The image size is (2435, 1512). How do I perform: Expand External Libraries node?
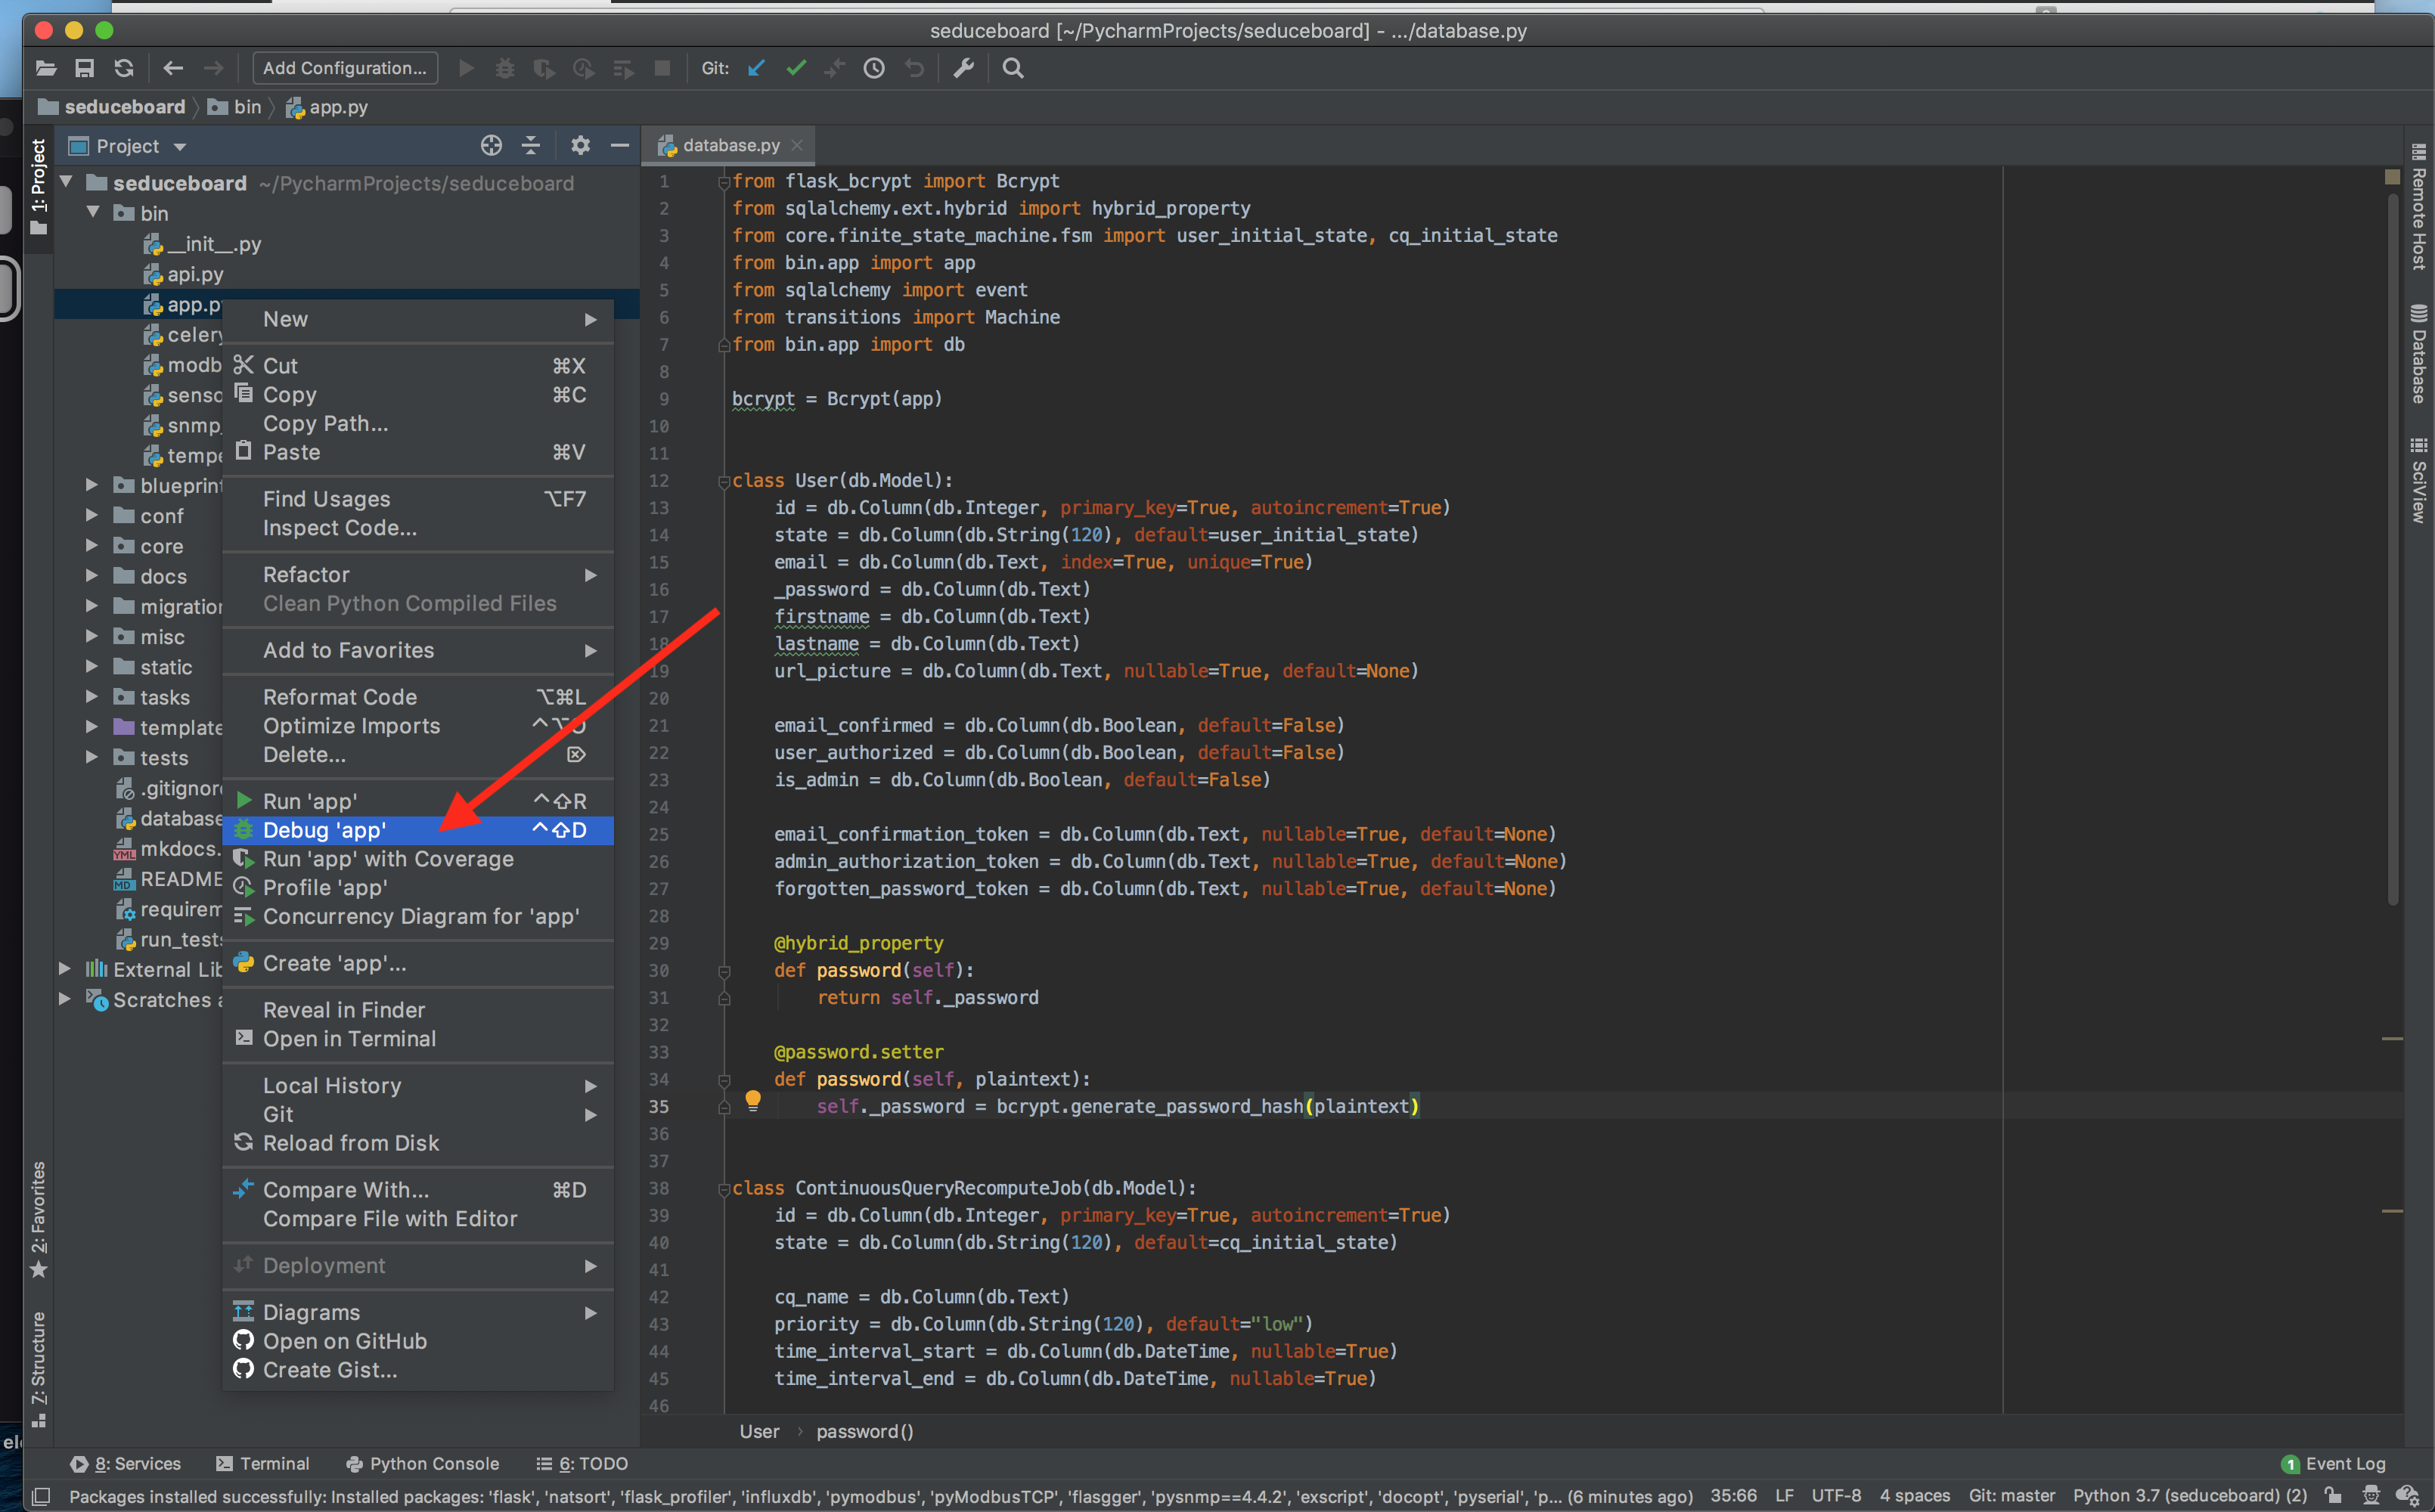click(65, 970)
